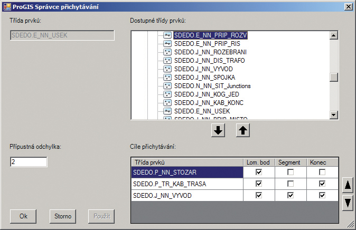Uncheck Lom. bod for SDEDO.J_NN_VYVOD
Viewport: 356px width, 230px height.
pos(258,195)
